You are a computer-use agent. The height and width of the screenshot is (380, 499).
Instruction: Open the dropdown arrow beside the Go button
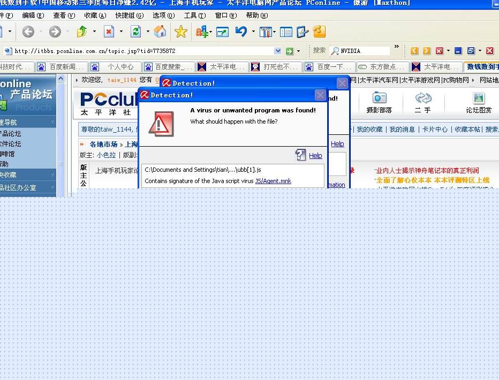click(x=299, y=51)
